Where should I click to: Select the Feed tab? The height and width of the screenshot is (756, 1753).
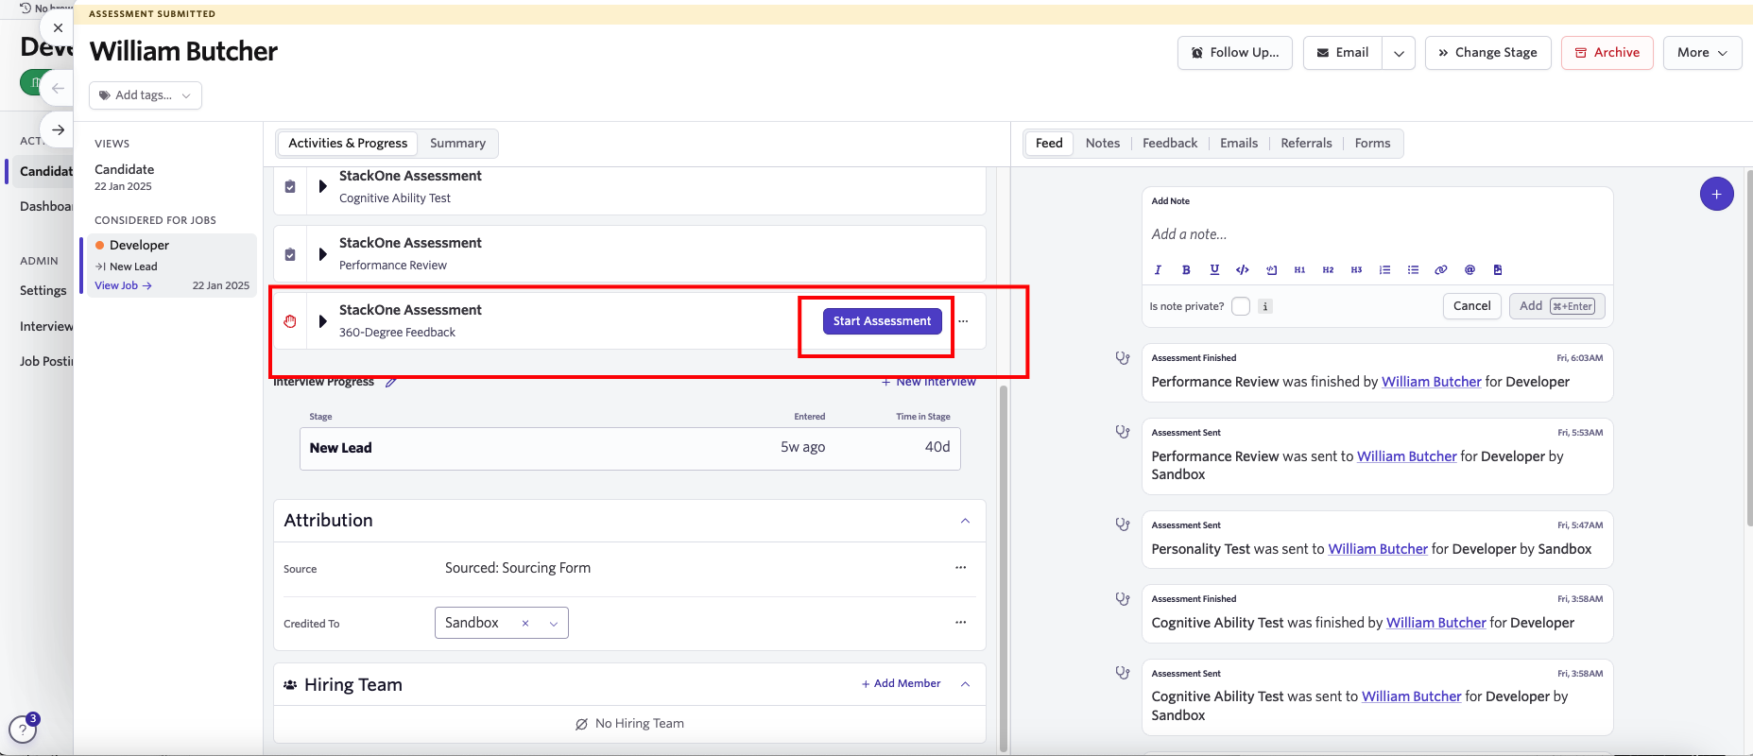click(1049, 144)
